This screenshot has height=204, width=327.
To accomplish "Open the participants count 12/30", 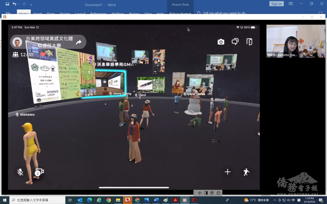I will point(23,54).
